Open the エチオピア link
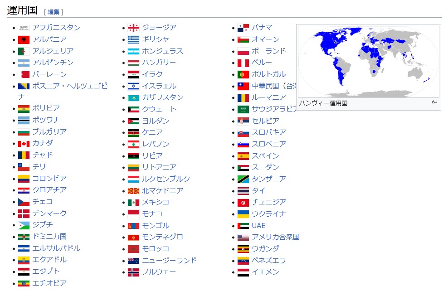 [x=49, y=283]
